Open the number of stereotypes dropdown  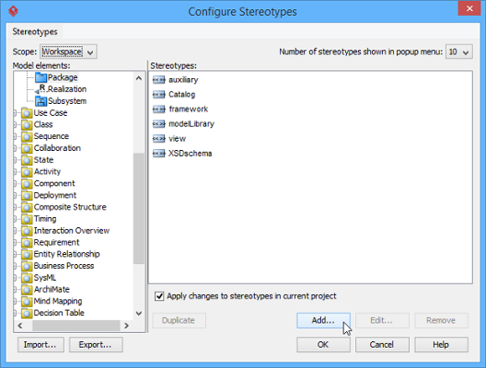(458, 52)
